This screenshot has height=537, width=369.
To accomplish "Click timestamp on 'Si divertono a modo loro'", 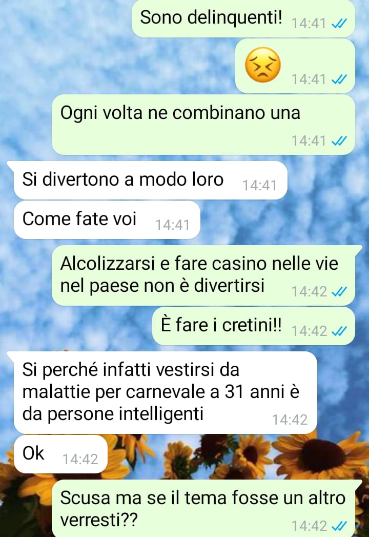I will coord(260,185).
